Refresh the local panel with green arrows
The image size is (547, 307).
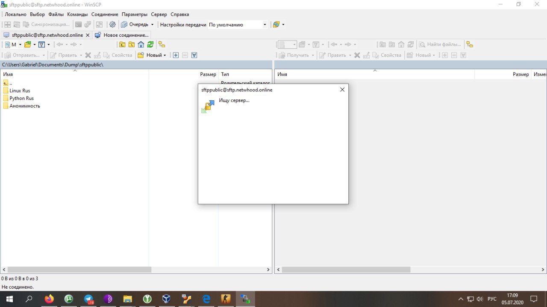coord(150,44)
